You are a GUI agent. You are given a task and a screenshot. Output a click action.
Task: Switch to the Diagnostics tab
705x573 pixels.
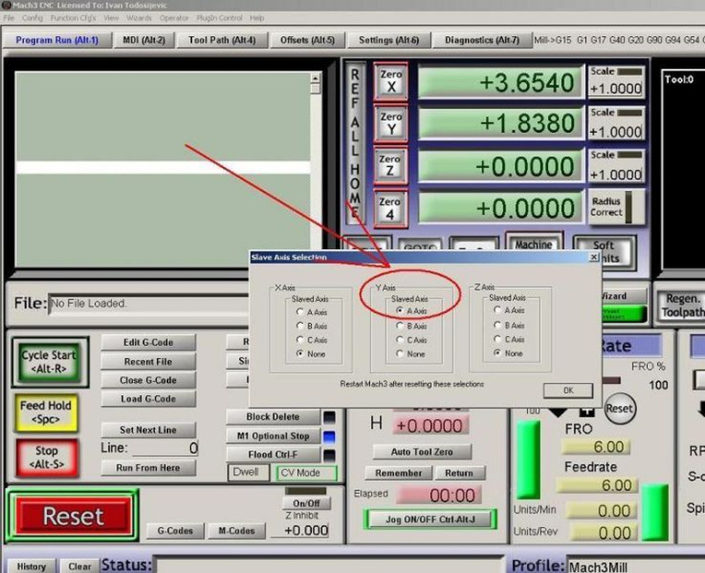(481, 40)
